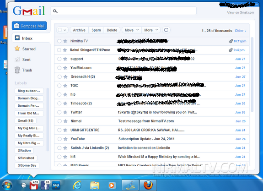Open Windows Explorer folder in taskbar
This screenshot has width=263, height=191.
pos(95,186)
